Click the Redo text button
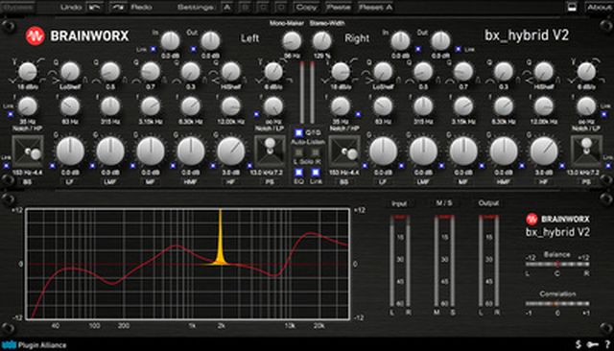 tap(141, 8)
